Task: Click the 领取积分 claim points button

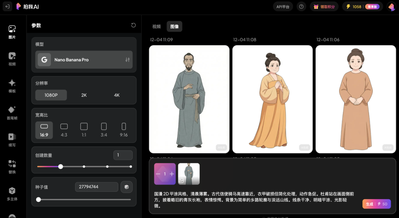Action: [324, 7]
